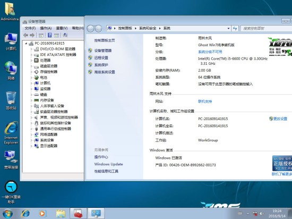Click the scan for hardware changes toolbar icon
This screenshot has height=219, width=292.
pos(65,35)
